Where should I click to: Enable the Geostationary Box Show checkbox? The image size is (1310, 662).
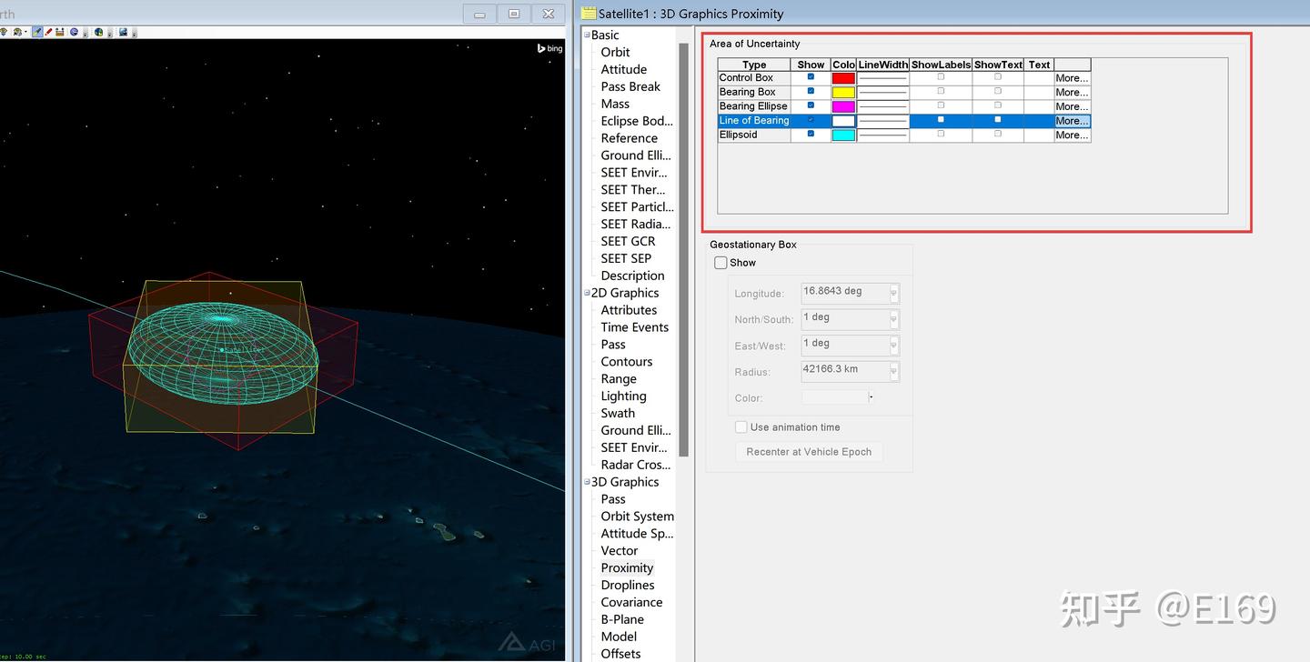[720, 263]
